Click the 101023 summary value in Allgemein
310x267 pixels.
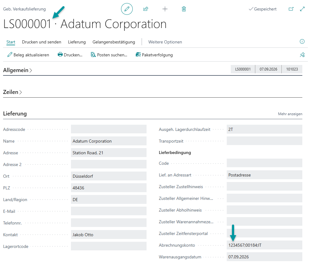click(x=292, y=69)
